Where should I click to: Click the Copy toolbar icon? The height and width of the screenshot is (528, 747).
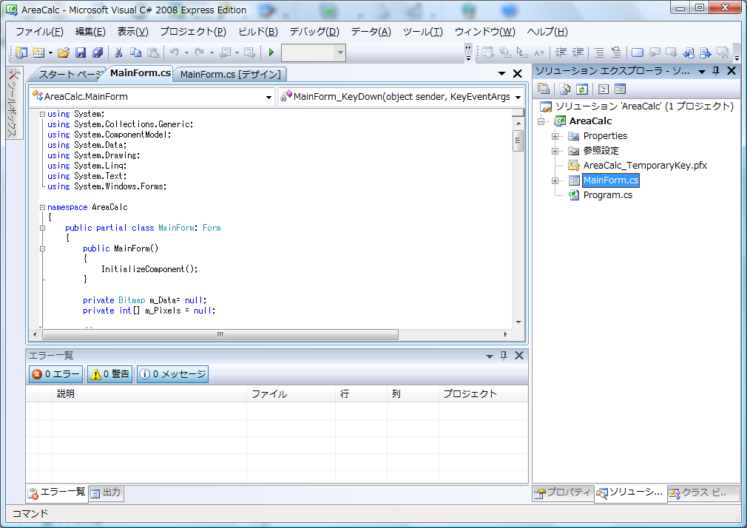(136, 53)
